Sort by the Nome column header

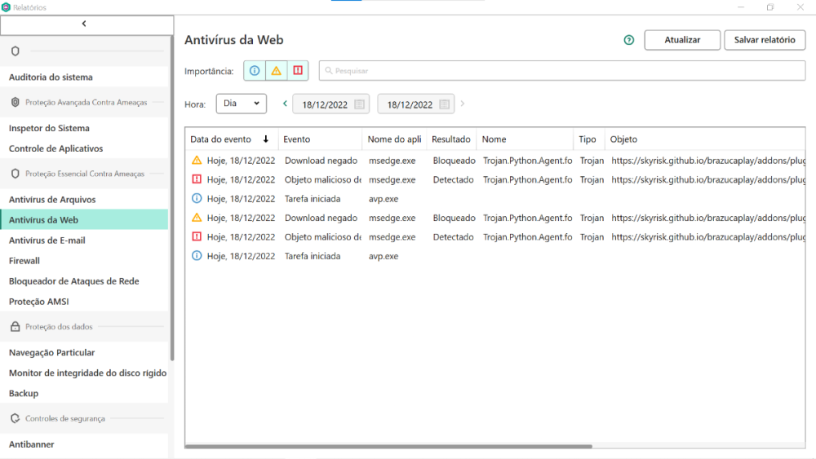(494, 139)
